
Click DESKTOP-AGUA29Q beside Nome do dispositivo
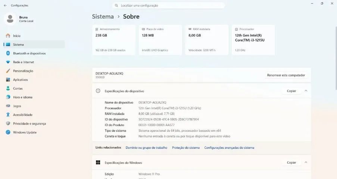[152, 103]
